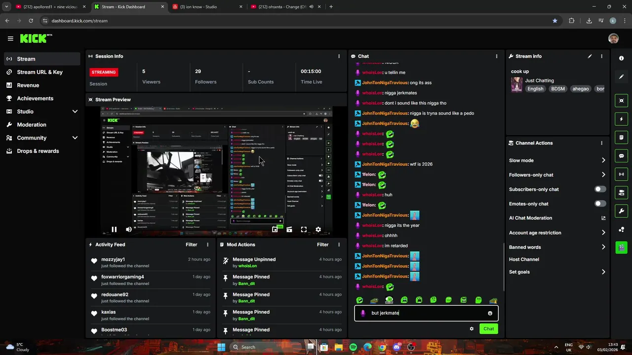This screenshot has width=632, height=355.
Task: Open the emoji picker in chat input
Action: (x=490, y=313)
